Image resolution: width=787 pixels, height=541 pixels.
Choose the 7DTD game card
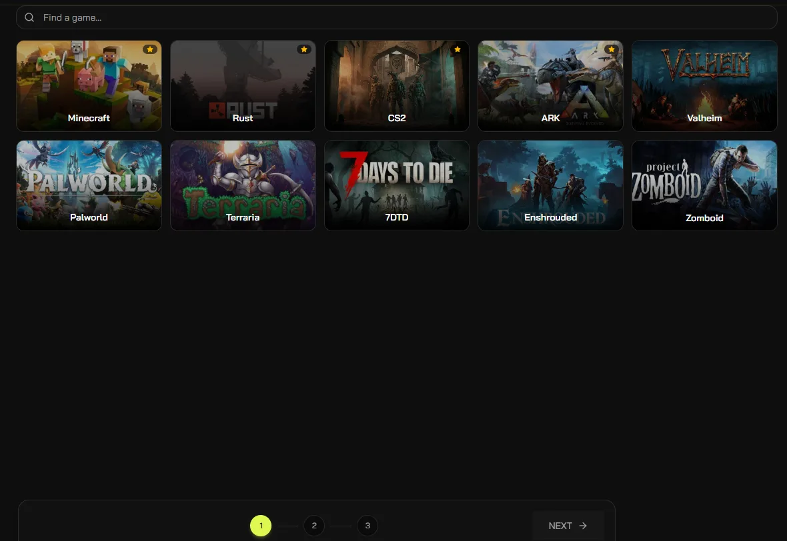point(397,185)
